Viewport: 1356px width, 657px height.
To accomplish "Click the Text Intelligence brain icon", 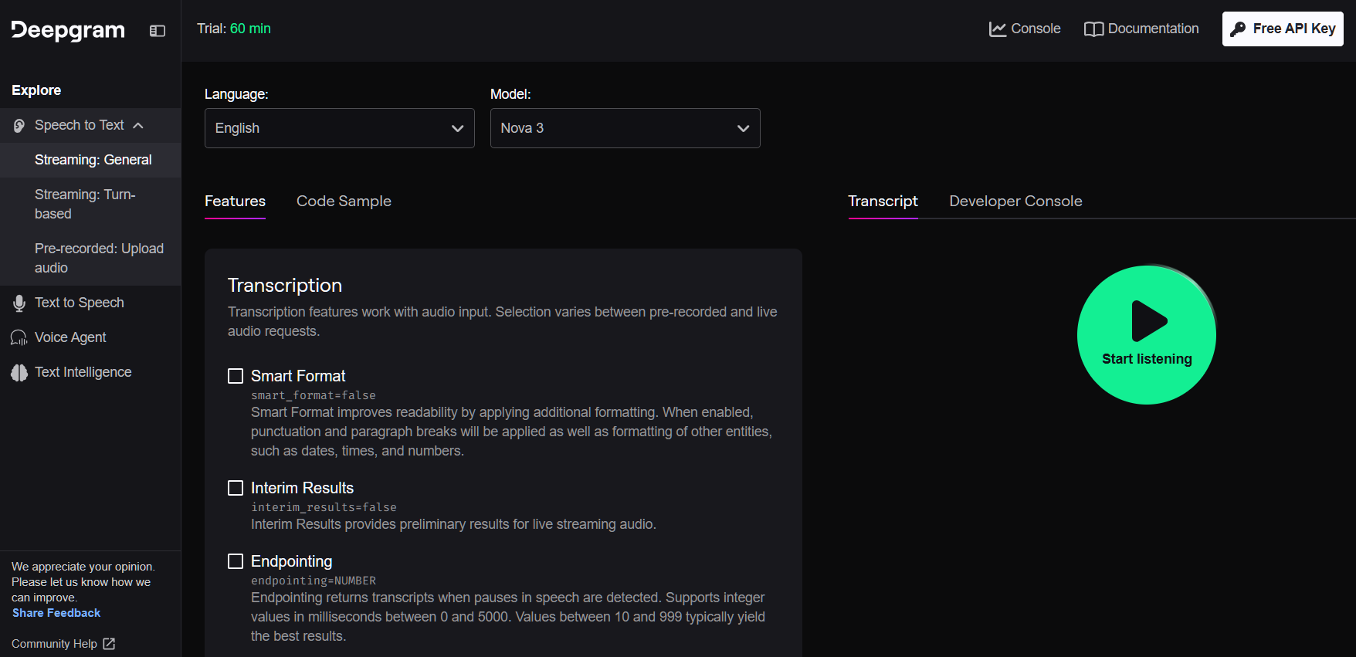I will (x=19, y=373).
